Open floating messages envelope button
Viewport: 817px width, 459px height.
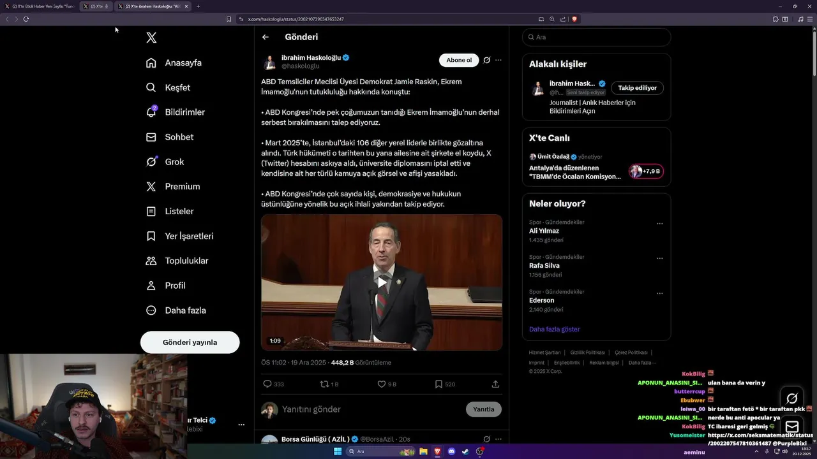pyautogui.click(x=792, y=427)
